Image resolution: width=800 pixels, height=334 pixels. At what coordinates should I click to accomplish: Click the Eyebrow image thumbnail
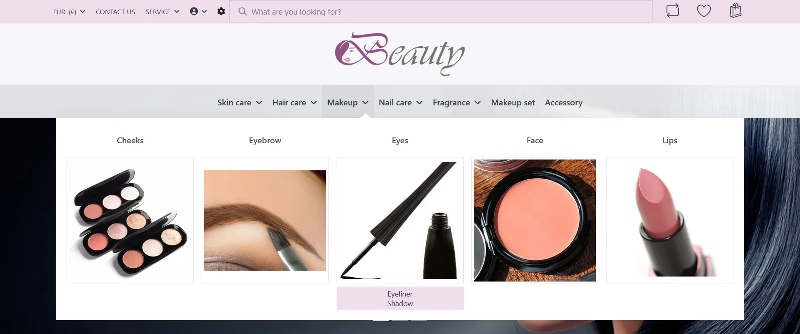pyautogui.click(x=265, y=220)
